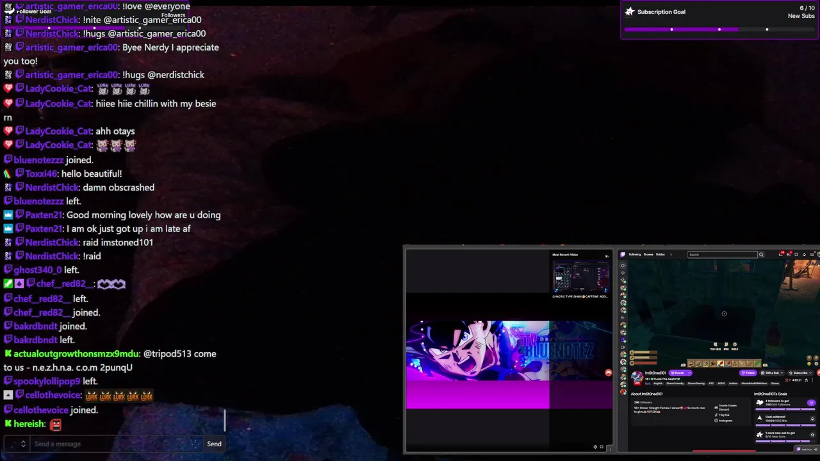Click the collapse sidebar icon in Twitch
The height and width of the screenshot is (461, 820).
623,266
